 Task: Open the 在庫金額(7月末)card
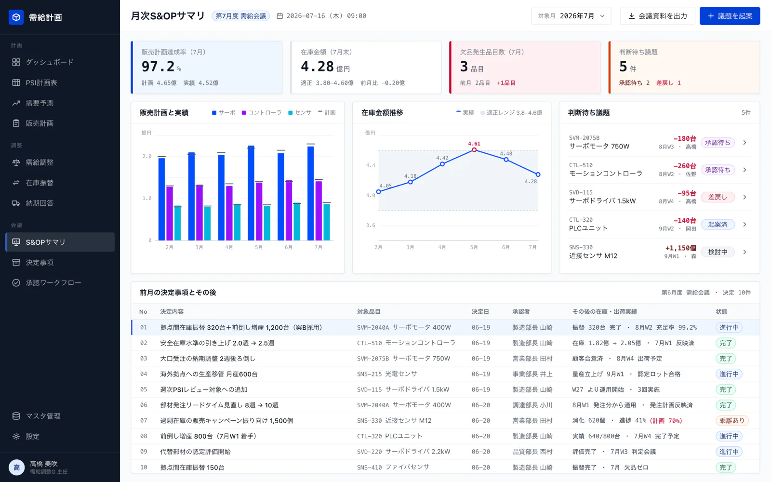(x=366, y=67)
